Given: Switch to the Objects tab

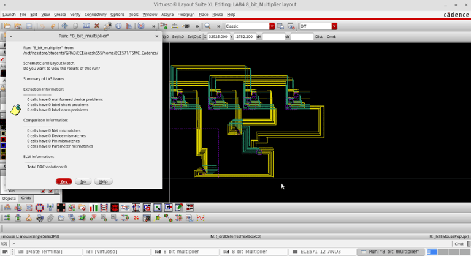Looking at the screenshot, I should pyautogui.click(x=9, y=198).
